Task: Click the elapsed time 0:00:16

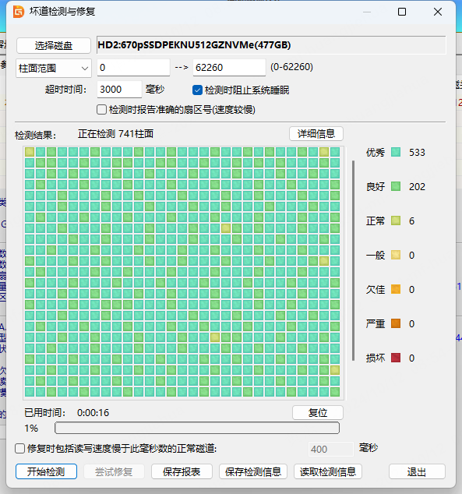Action: pyautogui.click(x=93, y=413)
